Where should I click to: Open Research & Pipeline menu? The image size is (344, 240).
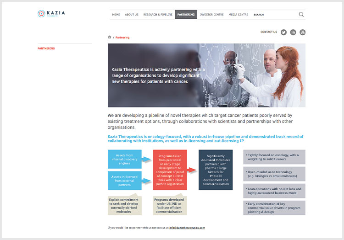coord(158,15)
